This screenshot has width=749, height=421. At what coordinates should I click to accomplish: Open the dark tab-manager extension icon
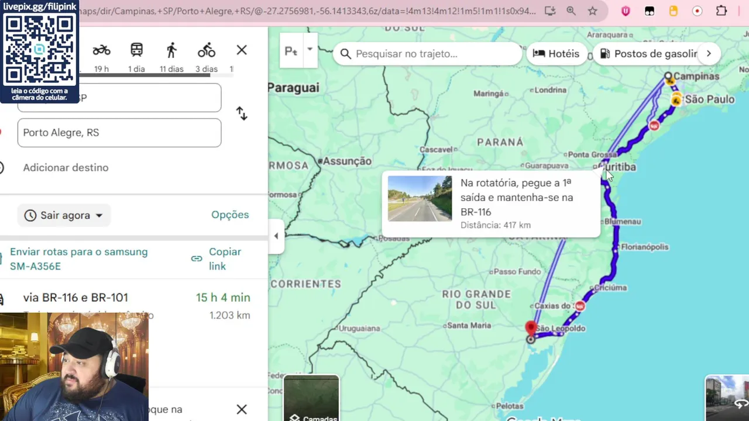pos(650,11)
